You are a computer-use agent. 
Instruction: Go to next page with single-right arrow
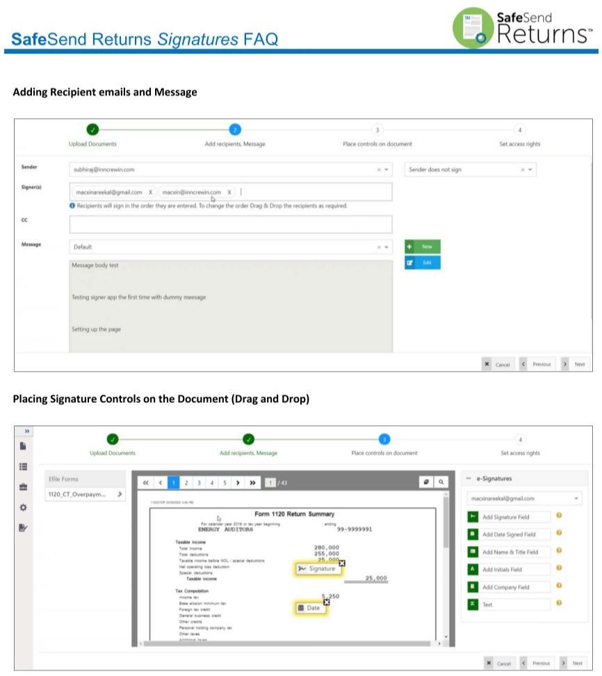[x=238, y=482]
